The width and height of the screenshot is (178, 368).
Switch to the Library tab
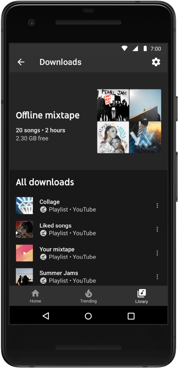click(142, 296)
